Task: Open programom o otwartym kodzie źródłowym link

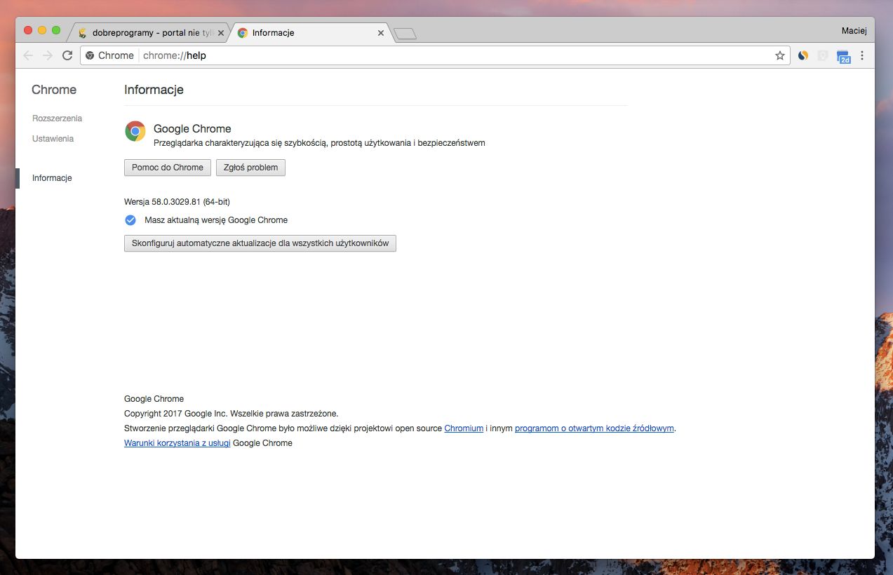Action: (x=594, y=428)
